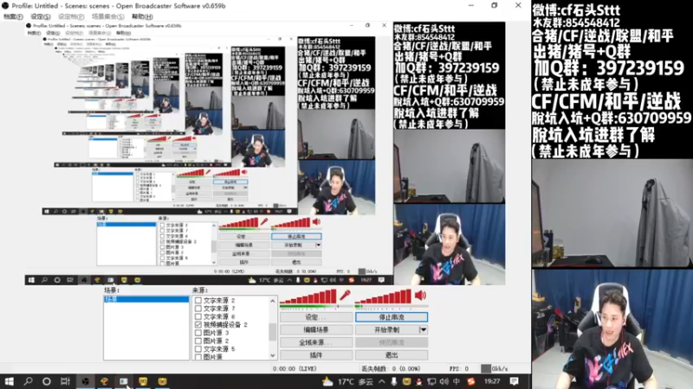
Task: Switch input language via the 中 indicator
Action: pyautogui.click(x=457, y=381)
